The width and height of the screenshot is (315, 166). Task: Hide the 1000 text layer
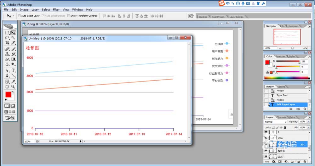[266, 138]
